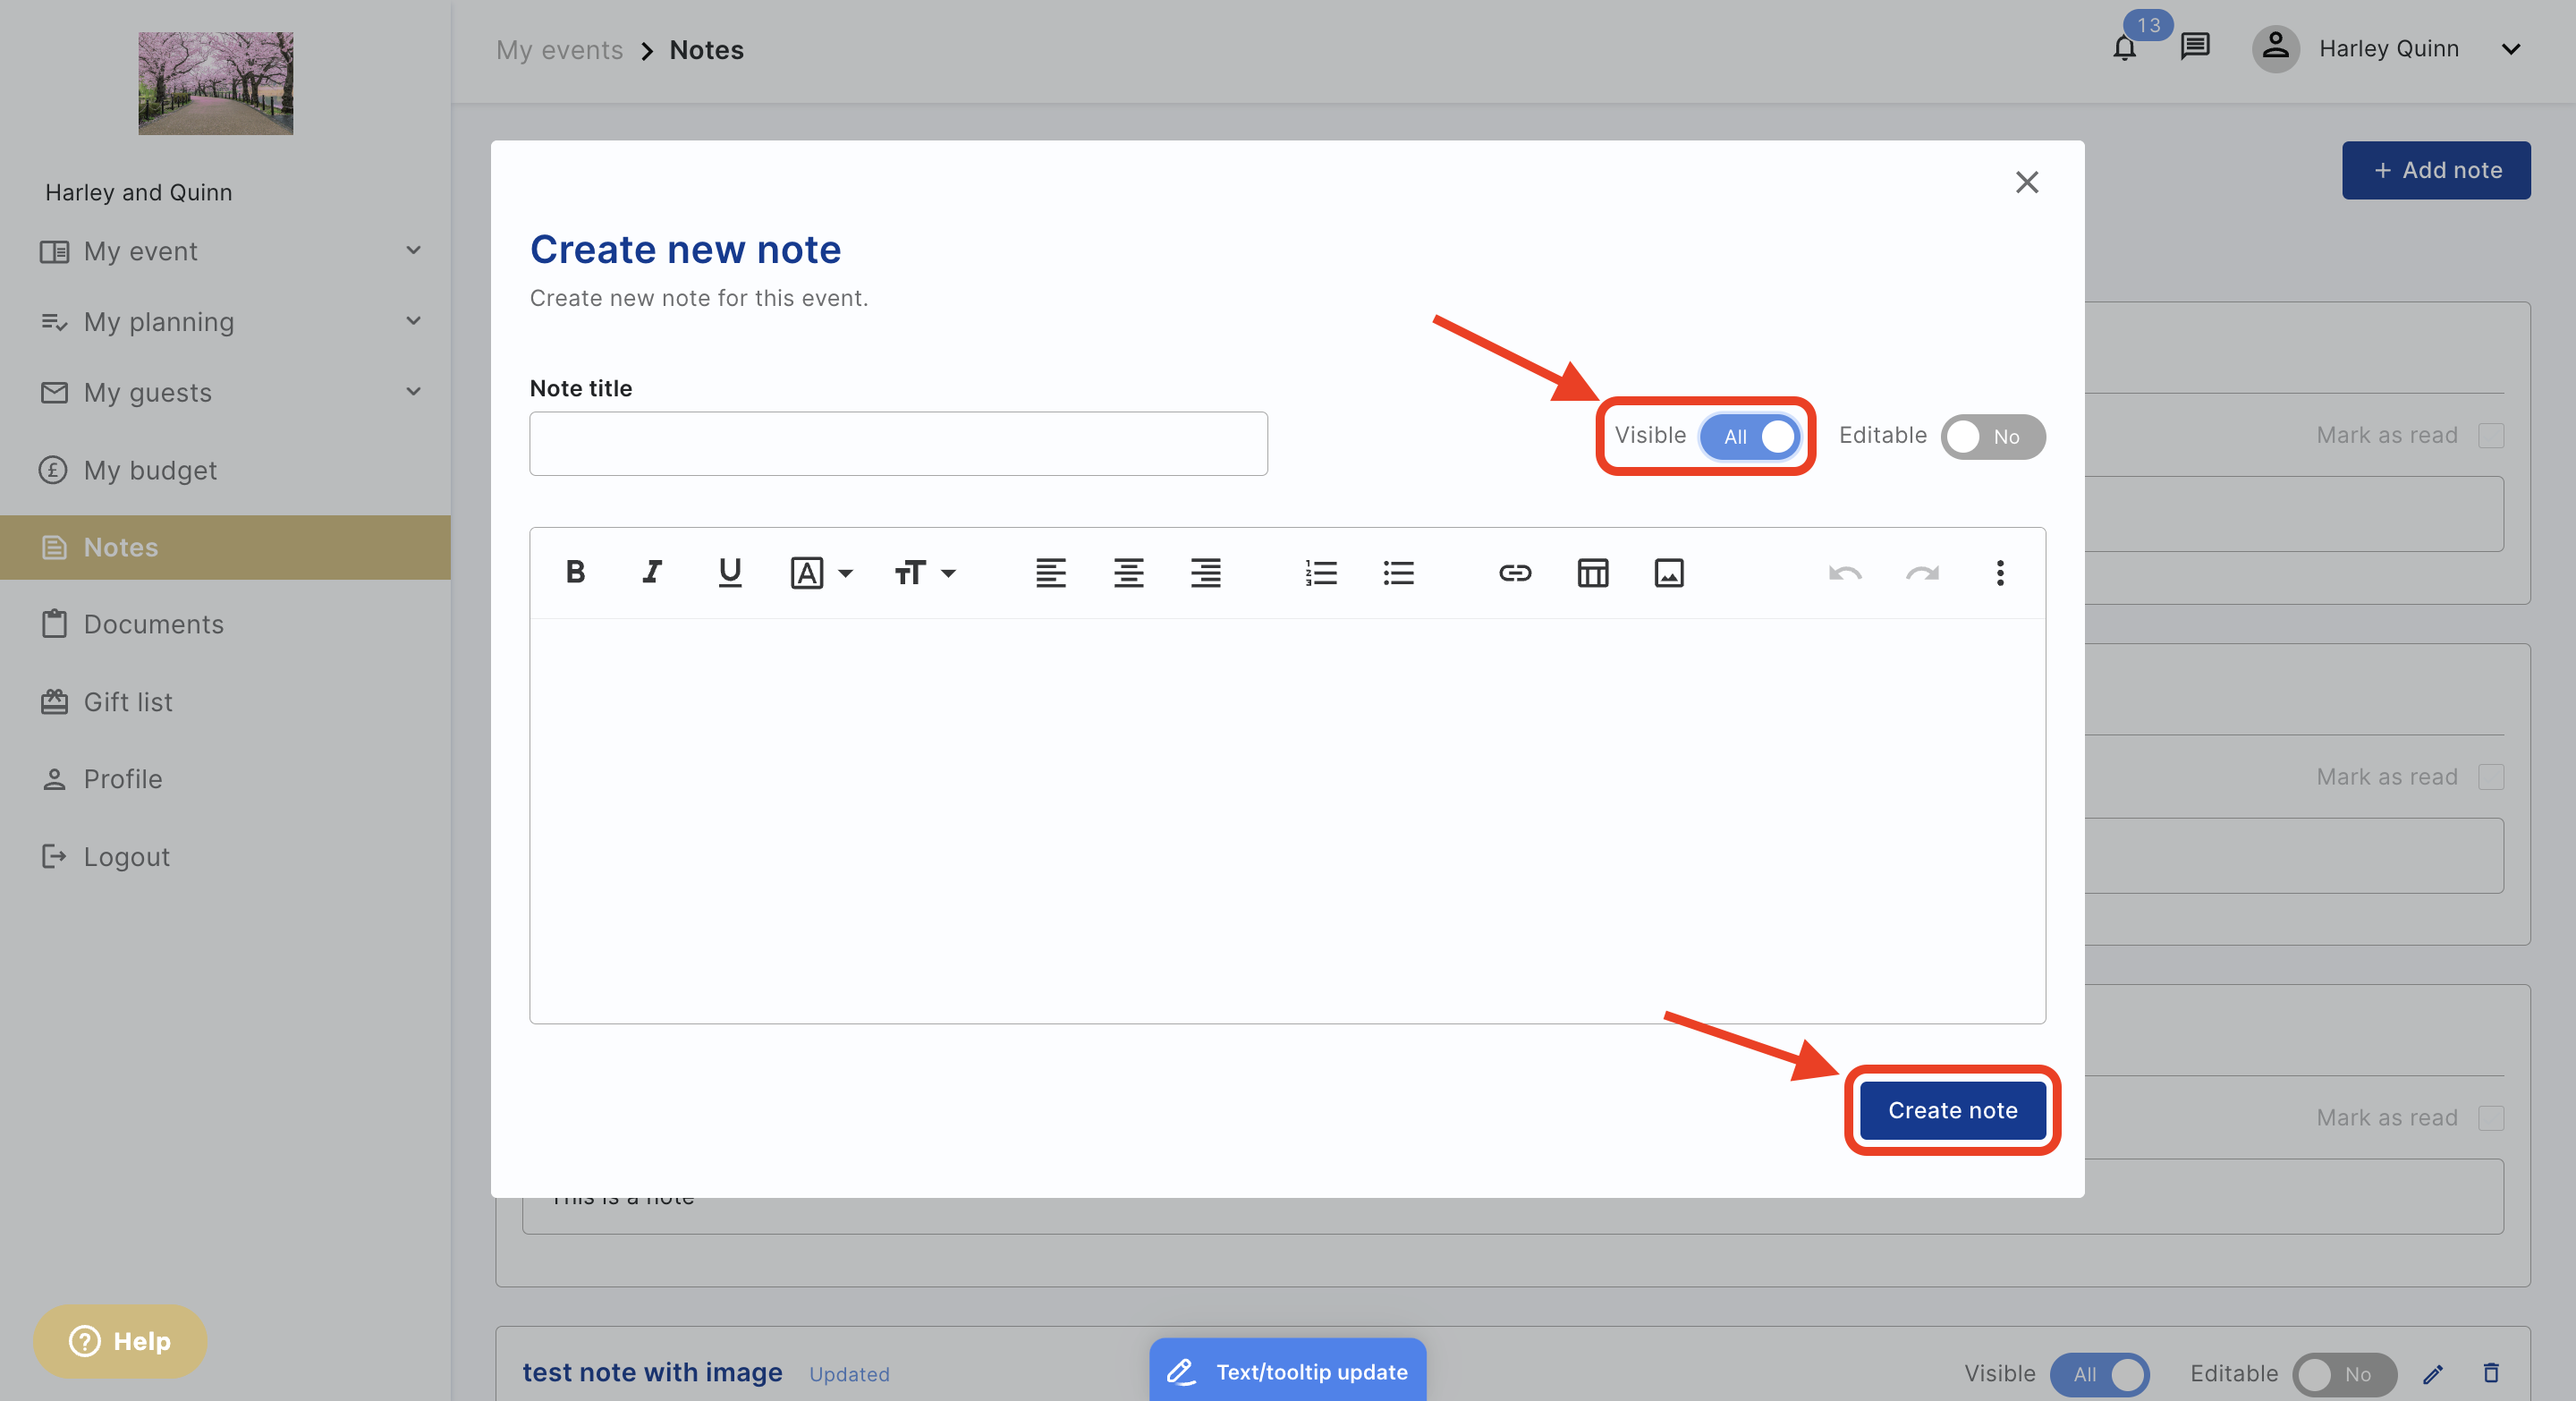Viewport: 2576px width, 1401px height.
Task: Close the Create new note dialog
Action: tap(2027, 182)
